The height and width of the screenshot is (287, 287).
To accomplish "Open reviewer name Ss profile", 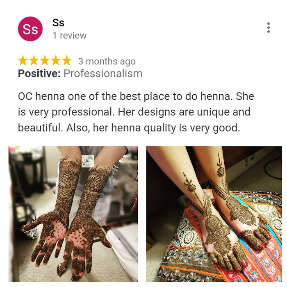I will (58, 23).
